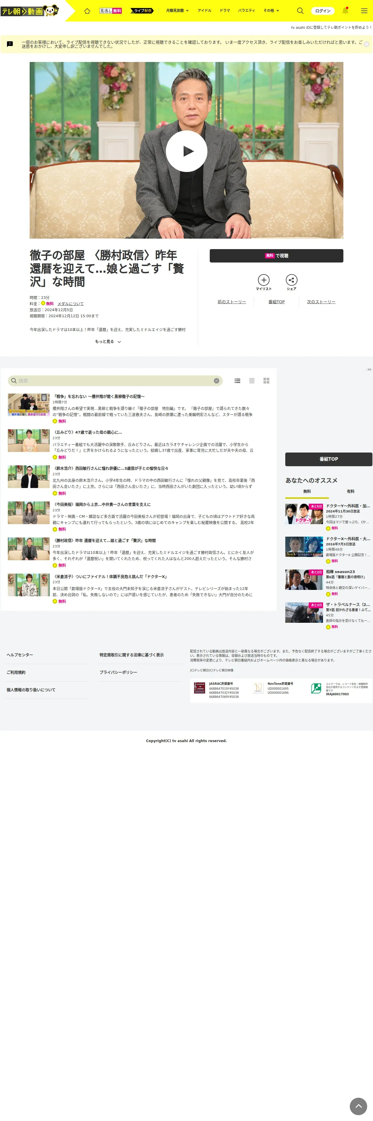Open the 相棒 season23 recommendation thumbnail
The width and height of the screenshot is (373, 1121).
pos(304,580)
